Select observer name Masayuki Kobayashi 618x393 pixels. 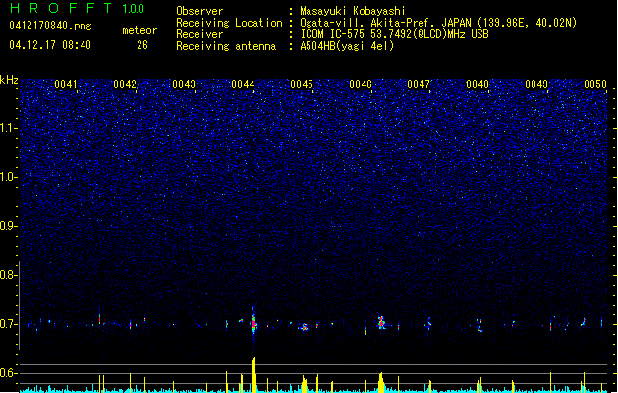353,11
